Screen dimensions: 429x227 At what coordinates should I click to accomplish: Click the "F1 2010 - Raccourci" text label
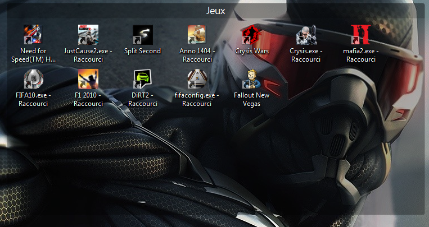88,99
